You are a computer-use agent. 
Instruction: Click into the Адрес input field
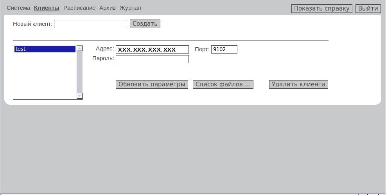pos(152,50)
